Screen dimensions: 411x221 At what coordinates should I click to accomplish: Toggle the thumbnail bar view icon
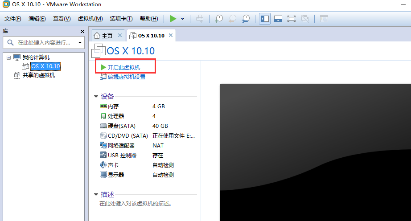click(278, 19)
